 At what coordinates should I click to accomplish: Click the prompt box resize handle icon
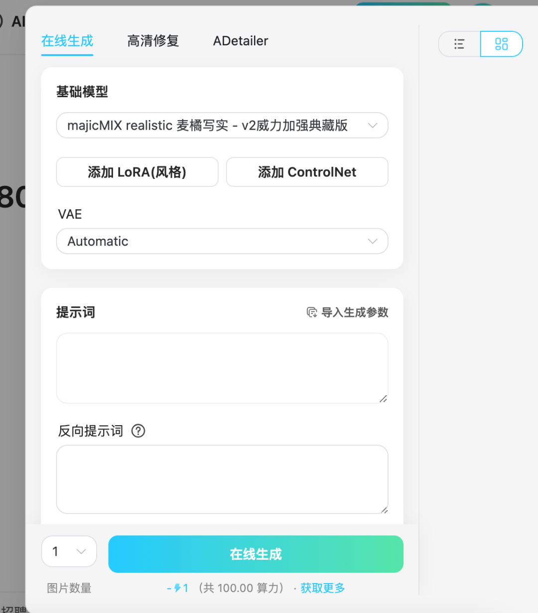tap(384, 399)
